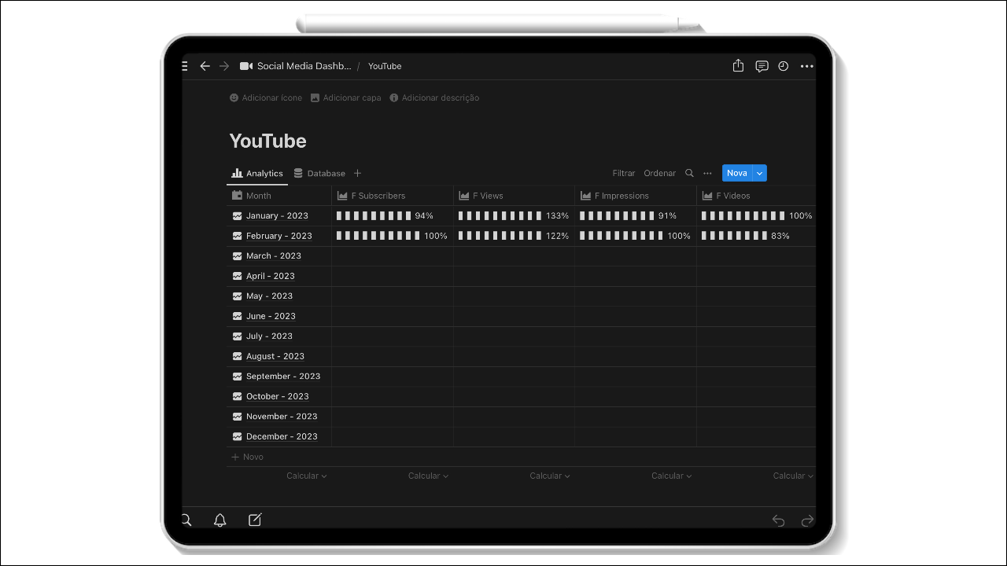Click Adicionar descrição
Screen dimensions: 1007x566
434,97
